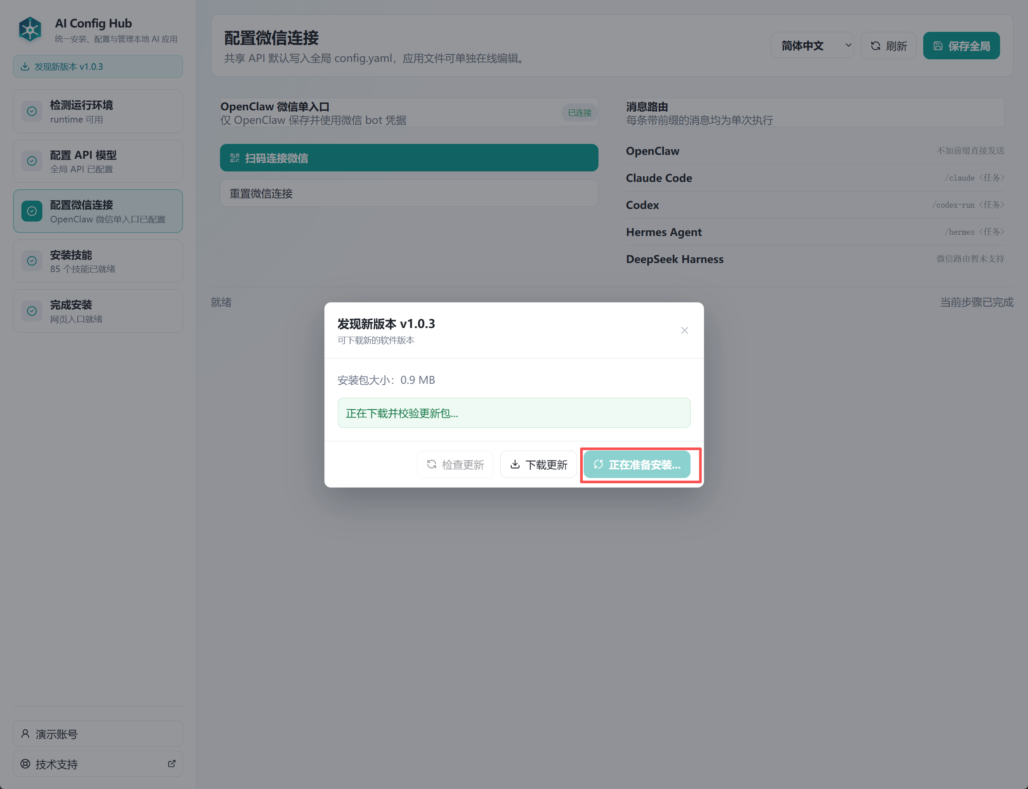This screenshot has width=1028, height=789.
Task: Click the Codex route name
Action: 642,205
